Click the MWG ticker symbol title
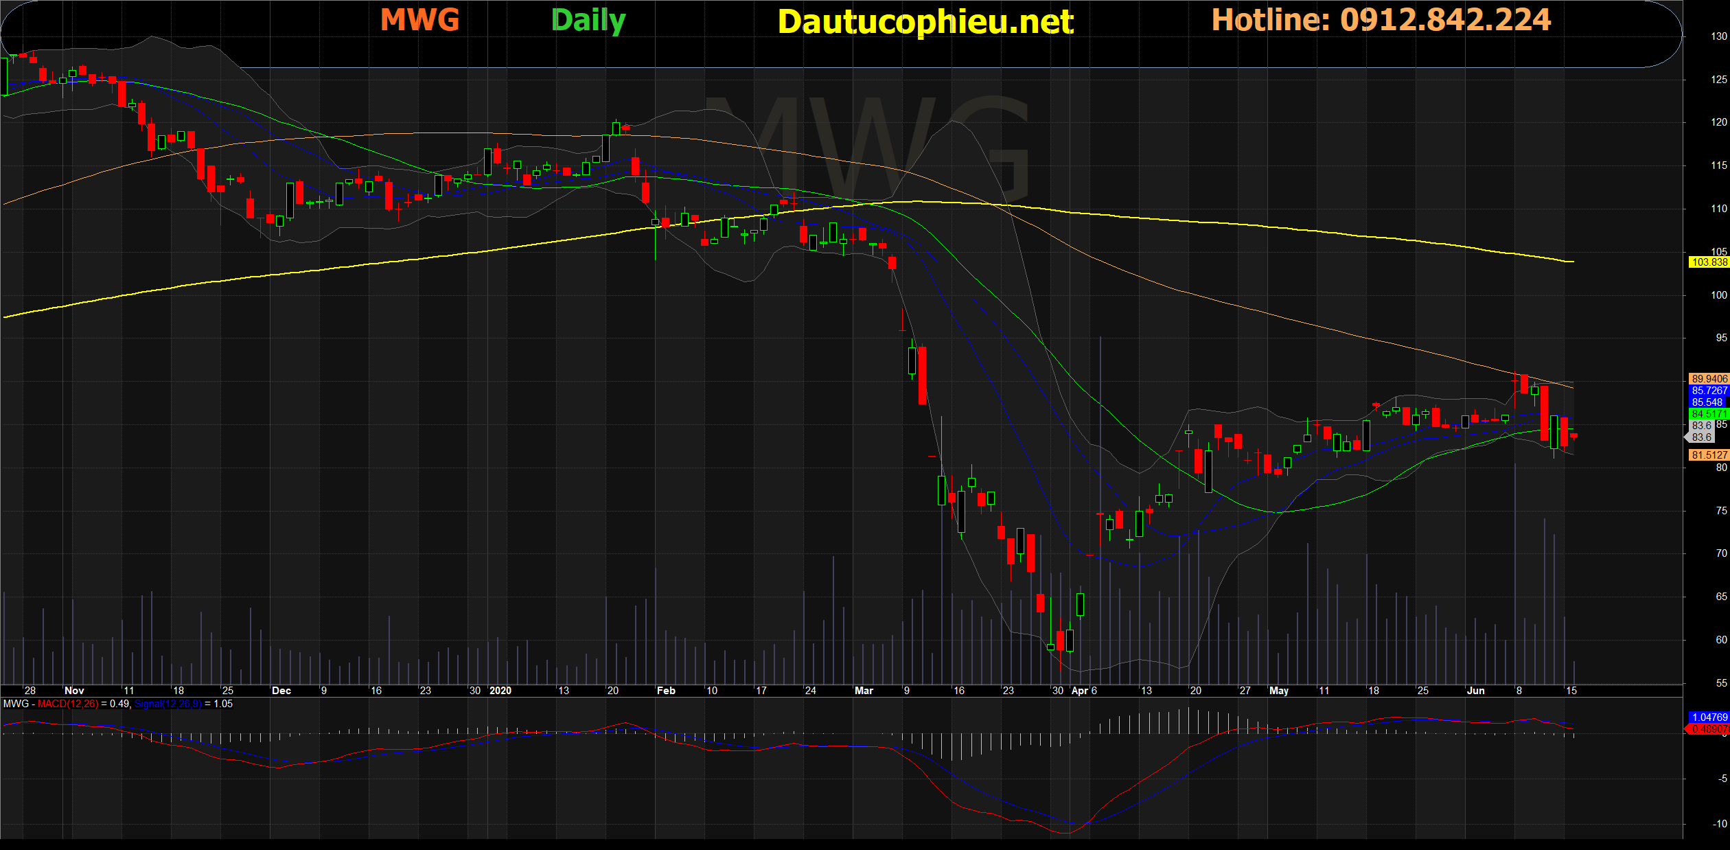The image size is (1730, 850). tap(419, 20)
